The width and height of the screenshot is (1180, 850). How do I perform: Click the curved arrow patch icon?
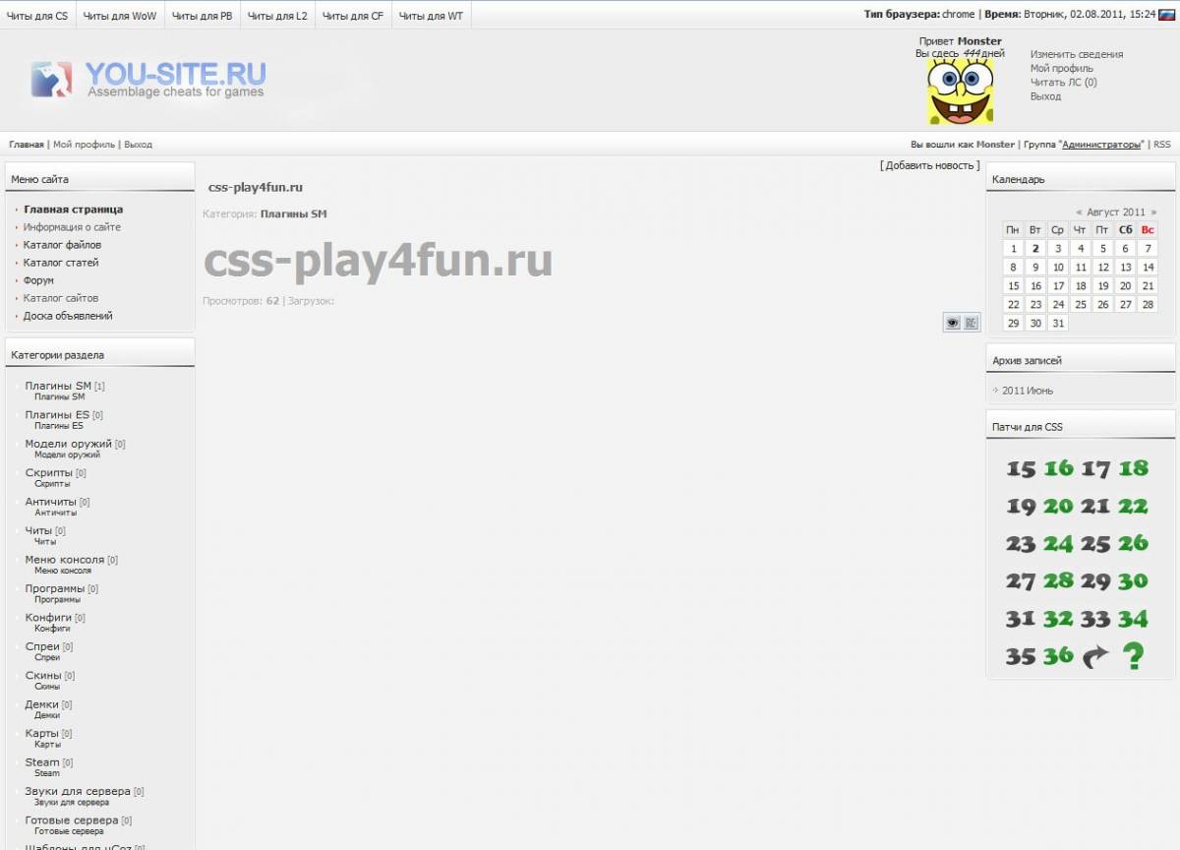pos(1095,656)
